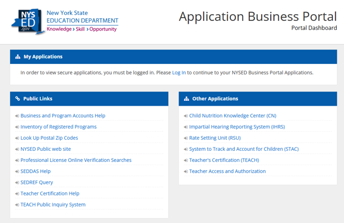Open Professional License Online Verification Searches
Image resolution: width=344 pixels, height=223 pixels.
pyautogui.click(x=76, y=160)
